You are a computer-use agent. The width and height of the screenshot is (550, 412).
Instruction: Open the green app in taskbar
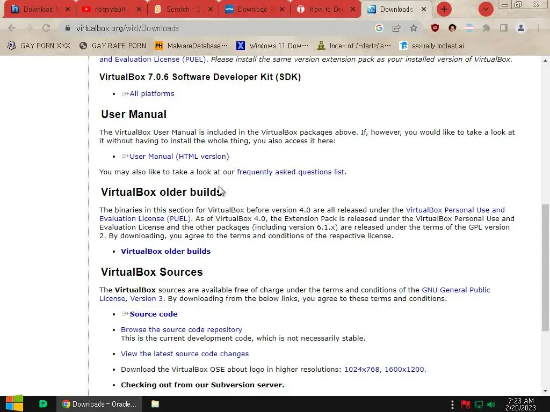43,404
